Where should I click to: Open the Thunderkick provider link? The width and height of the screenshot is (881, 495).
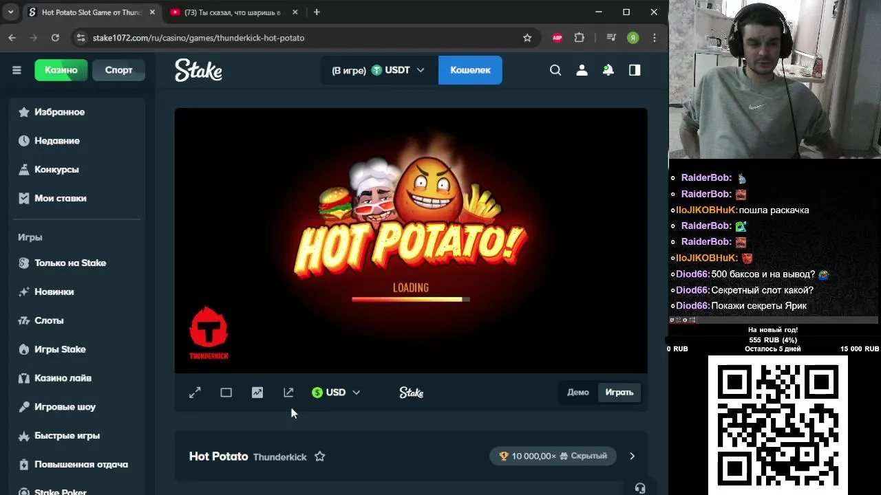(279, 457)
